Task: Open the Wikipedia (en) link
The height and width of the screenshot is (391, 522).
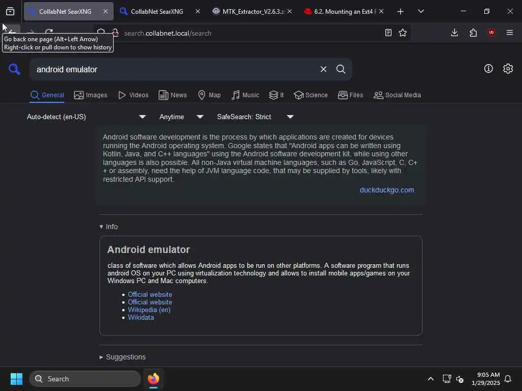Action: coord(149,310)
